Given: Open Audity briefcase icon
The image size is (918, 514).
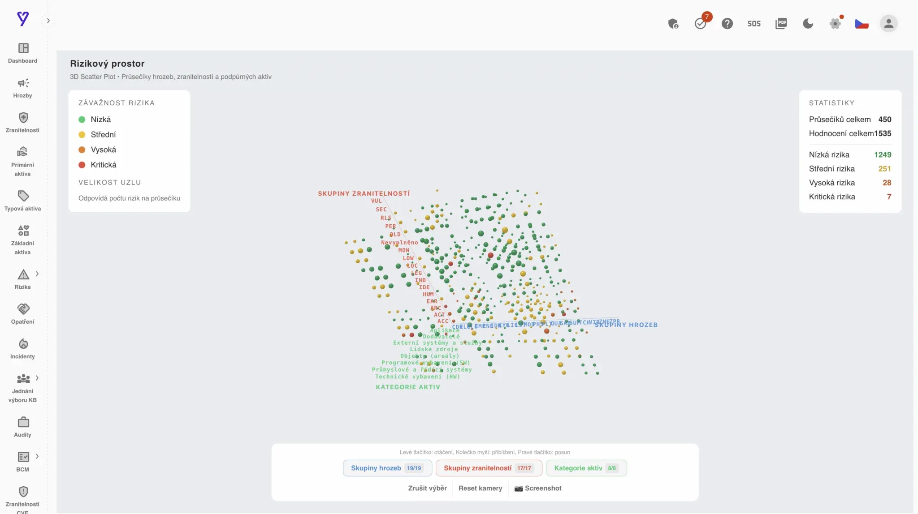Looking at the screenshot, I should (x=23, y=422).
